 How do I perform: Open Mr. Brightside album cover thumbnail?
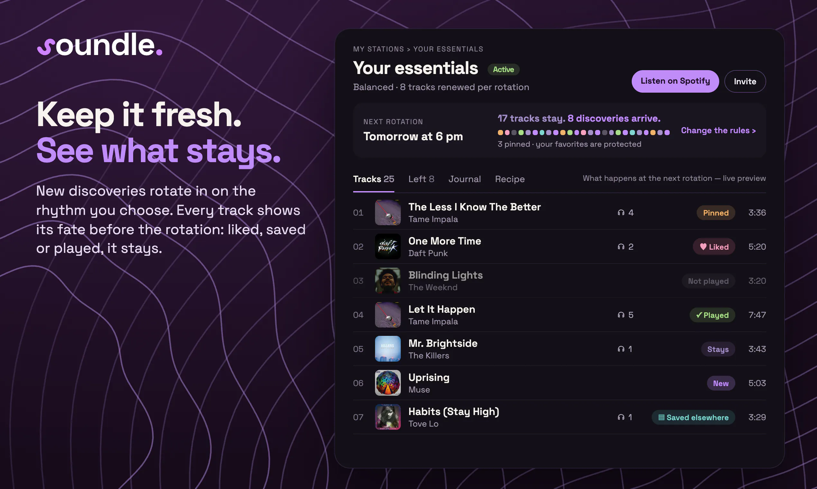coord(388,349)
